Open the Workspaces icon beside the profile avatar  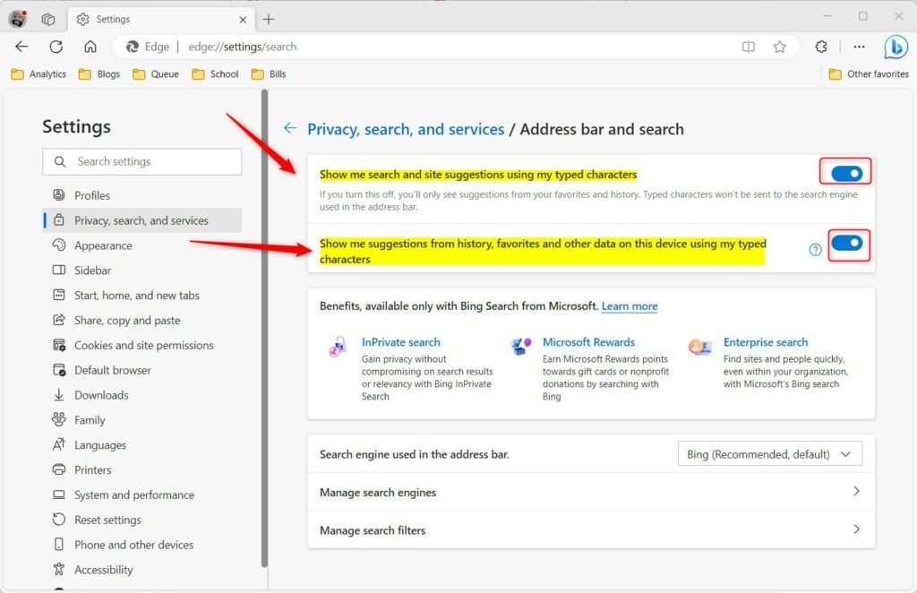[x=48, y=18]
